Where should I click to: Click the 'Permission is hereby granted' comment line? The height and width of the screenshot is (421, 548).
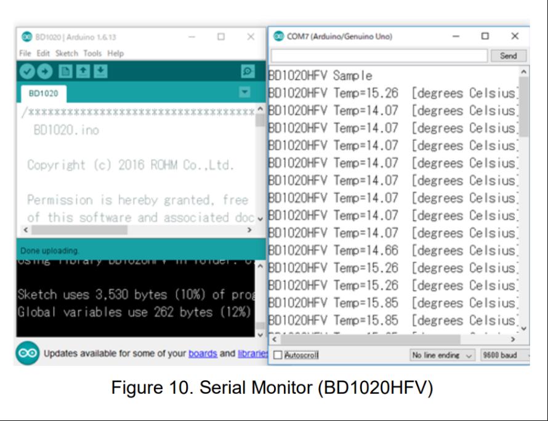(138, 200)
